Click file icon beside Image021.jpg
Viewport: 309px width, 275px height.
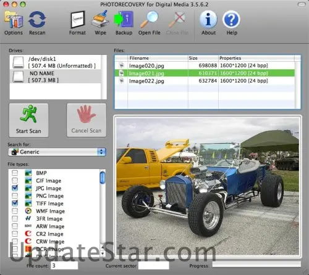(x=122, y=73)
